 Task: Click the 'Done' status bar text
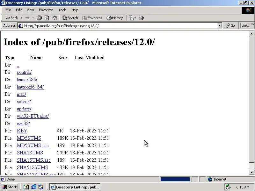click(11, 179)
